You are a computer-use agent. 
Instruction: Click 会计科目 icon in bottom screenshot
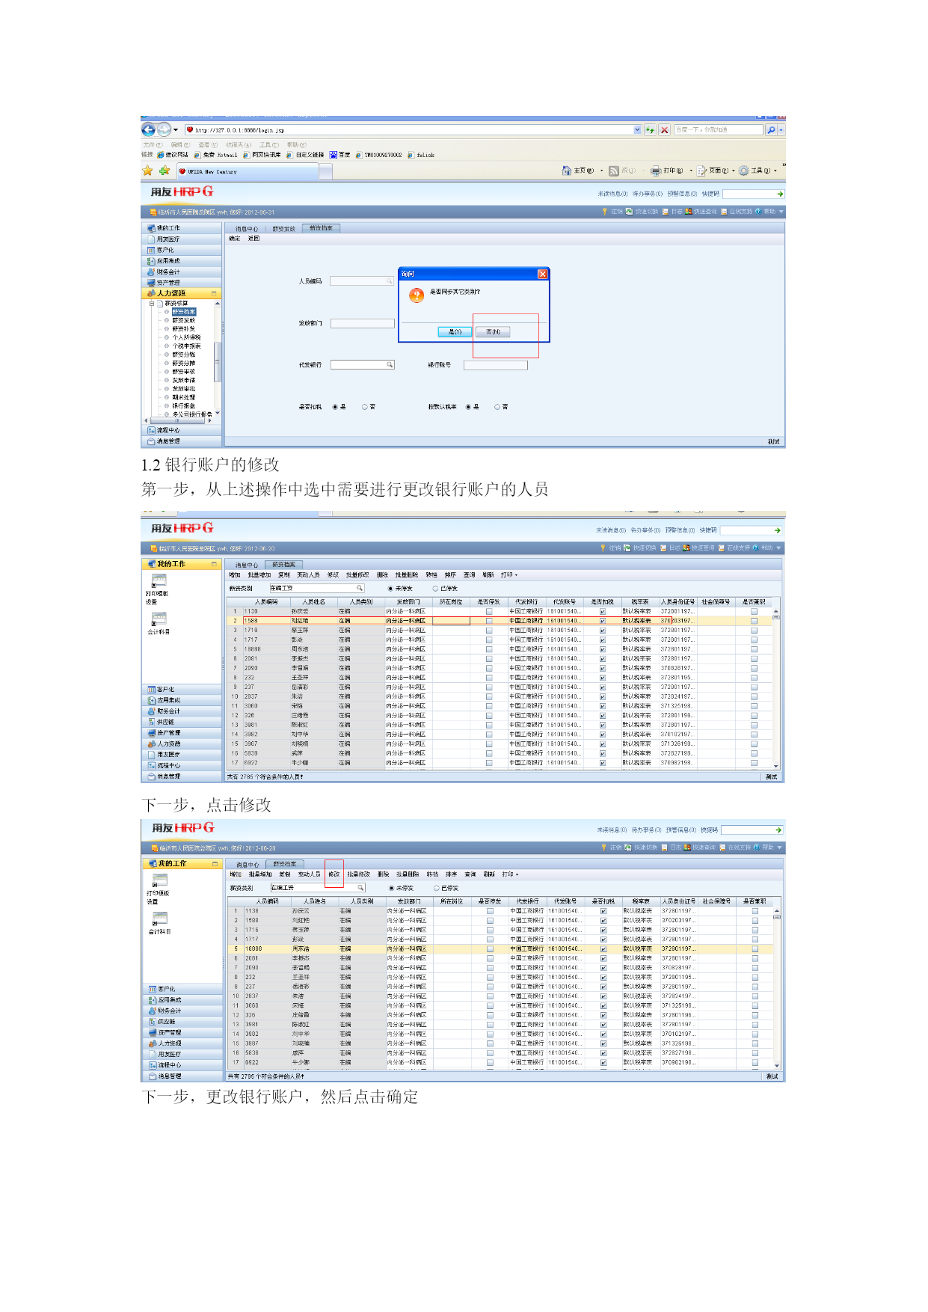[160, 919]
